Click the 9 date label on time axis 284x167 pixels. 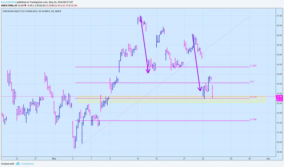tap(110, 159)
